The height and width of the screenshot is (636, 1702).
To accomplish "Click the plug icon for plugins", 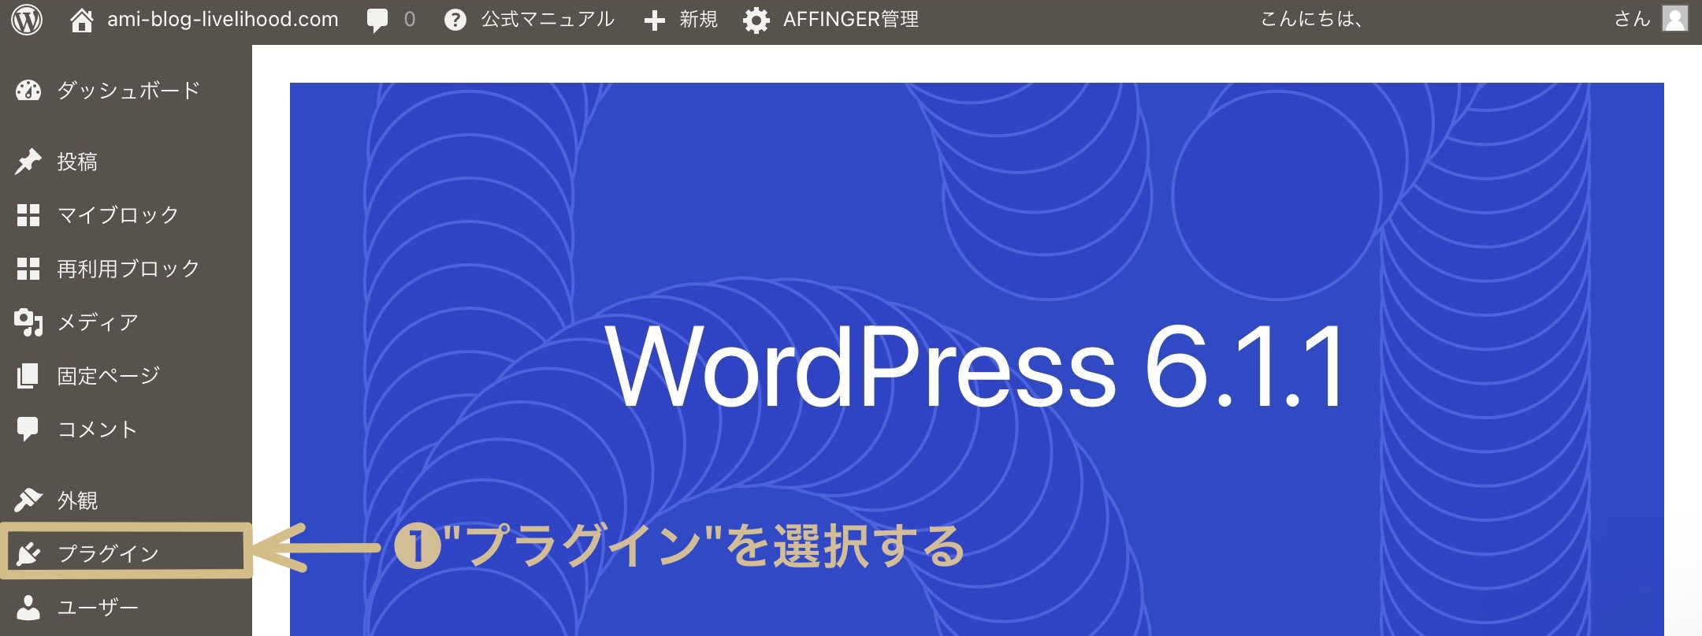I will (x=28, y=554).
